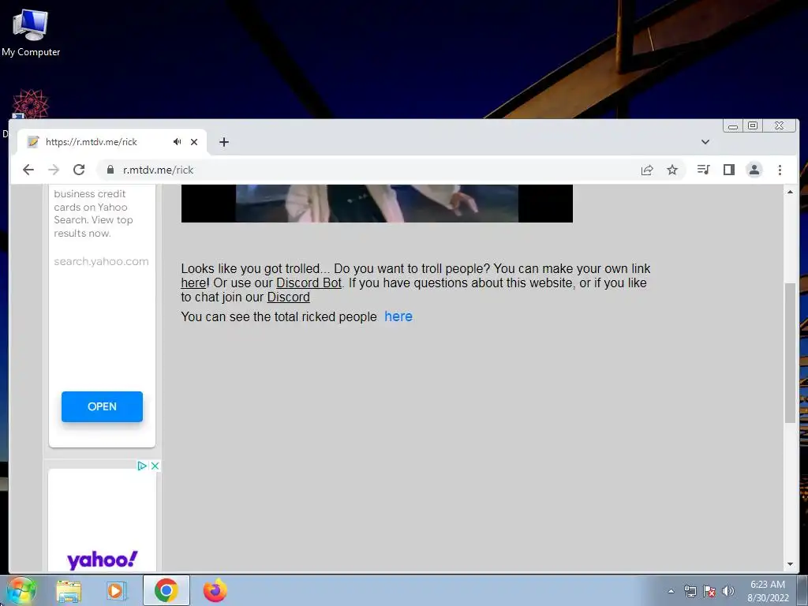View site info via the padlock icon
Viewport: 808px width, 606px height.
[110, 170]
